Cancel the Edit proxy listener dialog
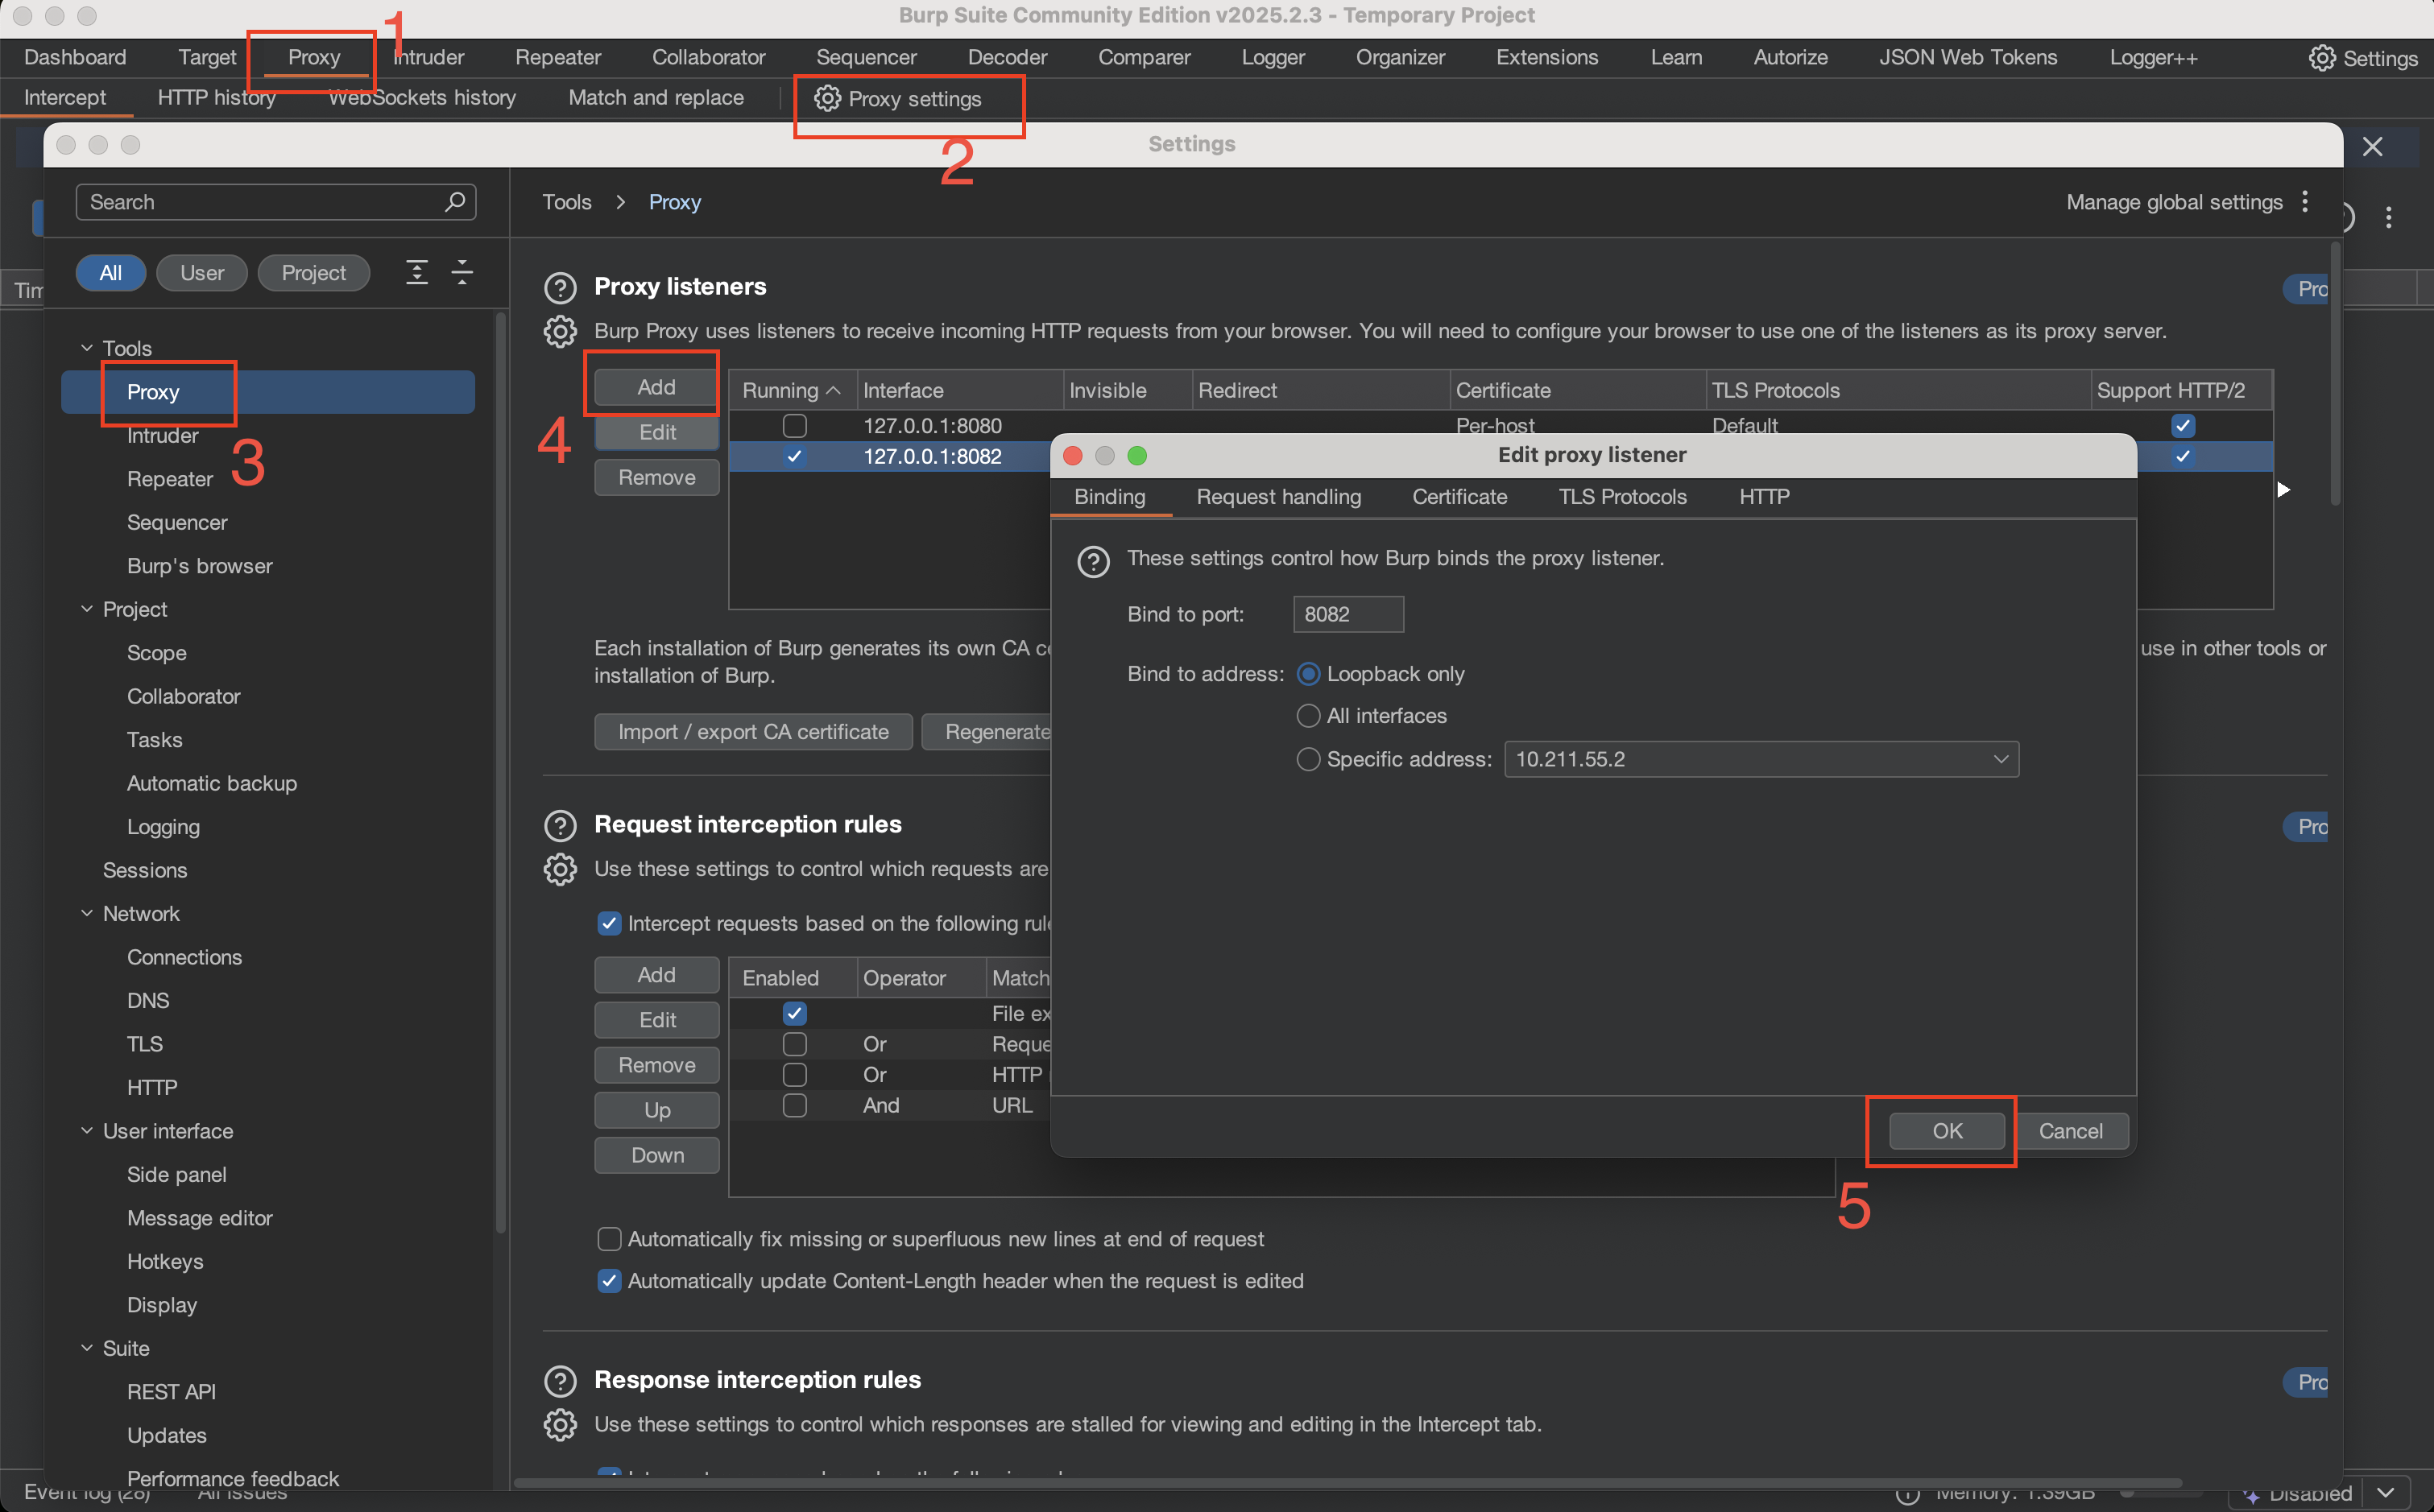Viewport: 2434px width, 1512px height. (2070, 1131)
